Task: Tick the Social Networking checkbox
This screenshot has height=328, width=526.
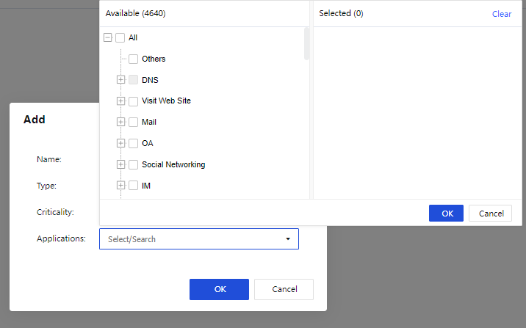Action: point(134,164)
